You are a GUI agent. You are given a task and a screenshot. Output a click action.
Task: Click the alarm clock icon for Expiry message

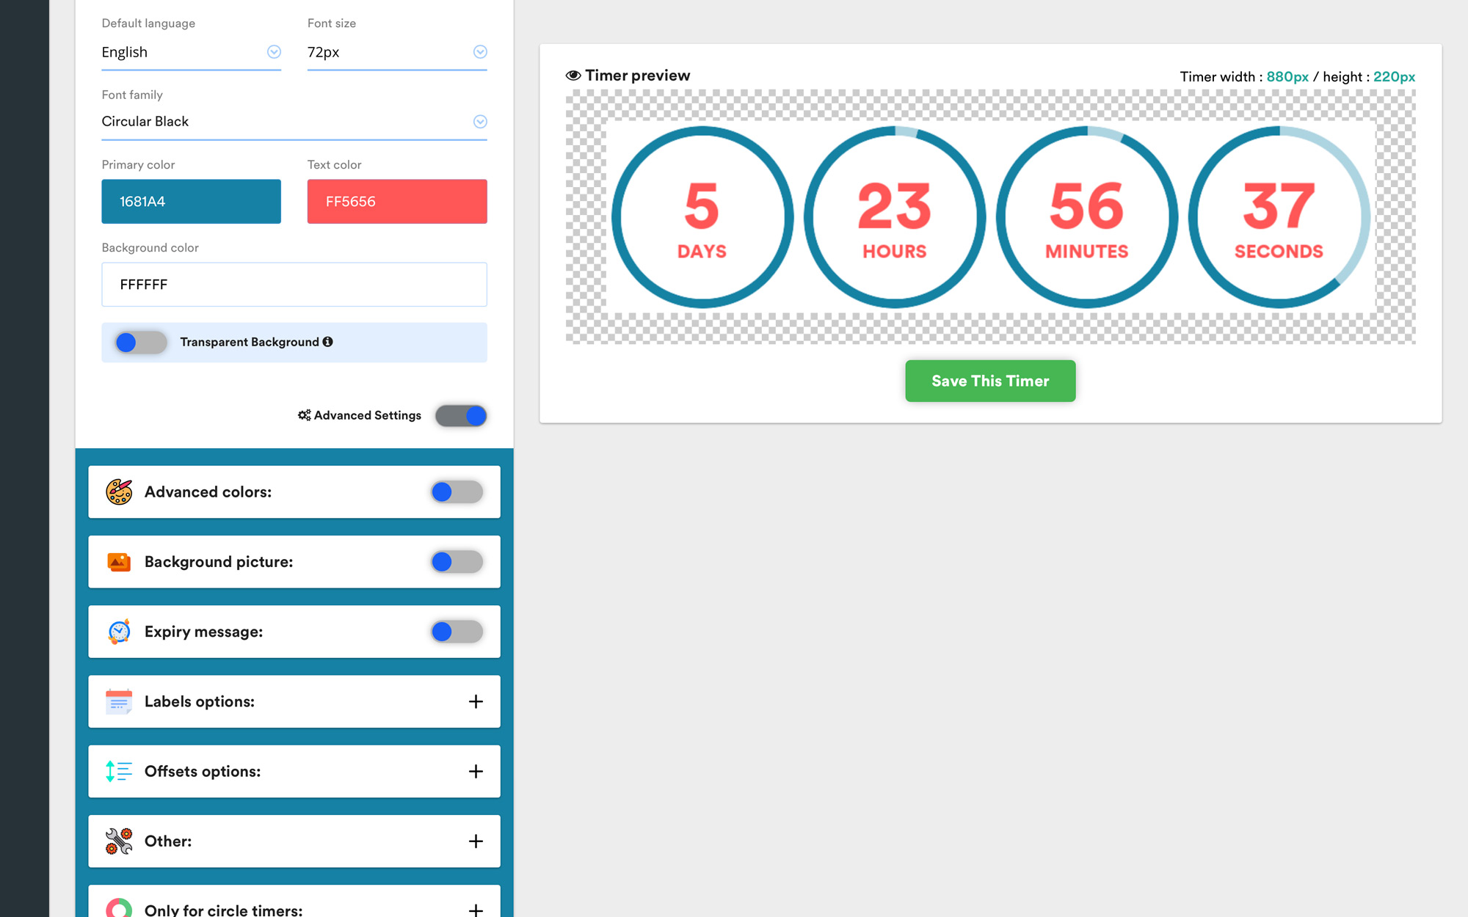tap(119, 631)
